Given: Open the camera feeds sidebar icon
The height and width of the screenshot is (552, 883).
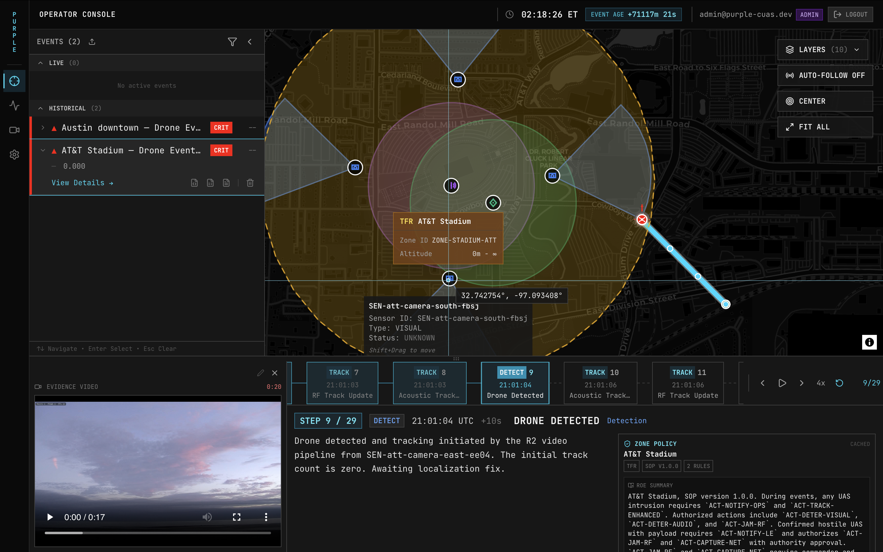Looking at the screenshot, I should [14, 130].
